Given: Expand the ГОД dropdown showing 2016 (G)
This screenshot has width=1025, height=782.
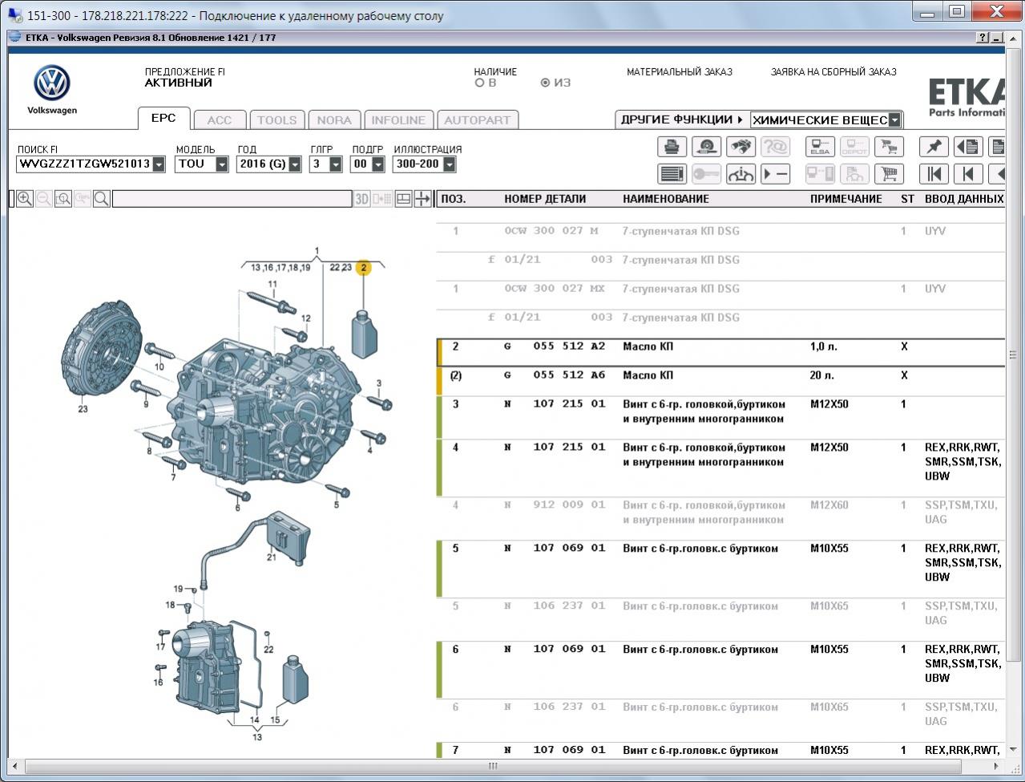Looking at the screenshot, I should [x=295, y=164].
